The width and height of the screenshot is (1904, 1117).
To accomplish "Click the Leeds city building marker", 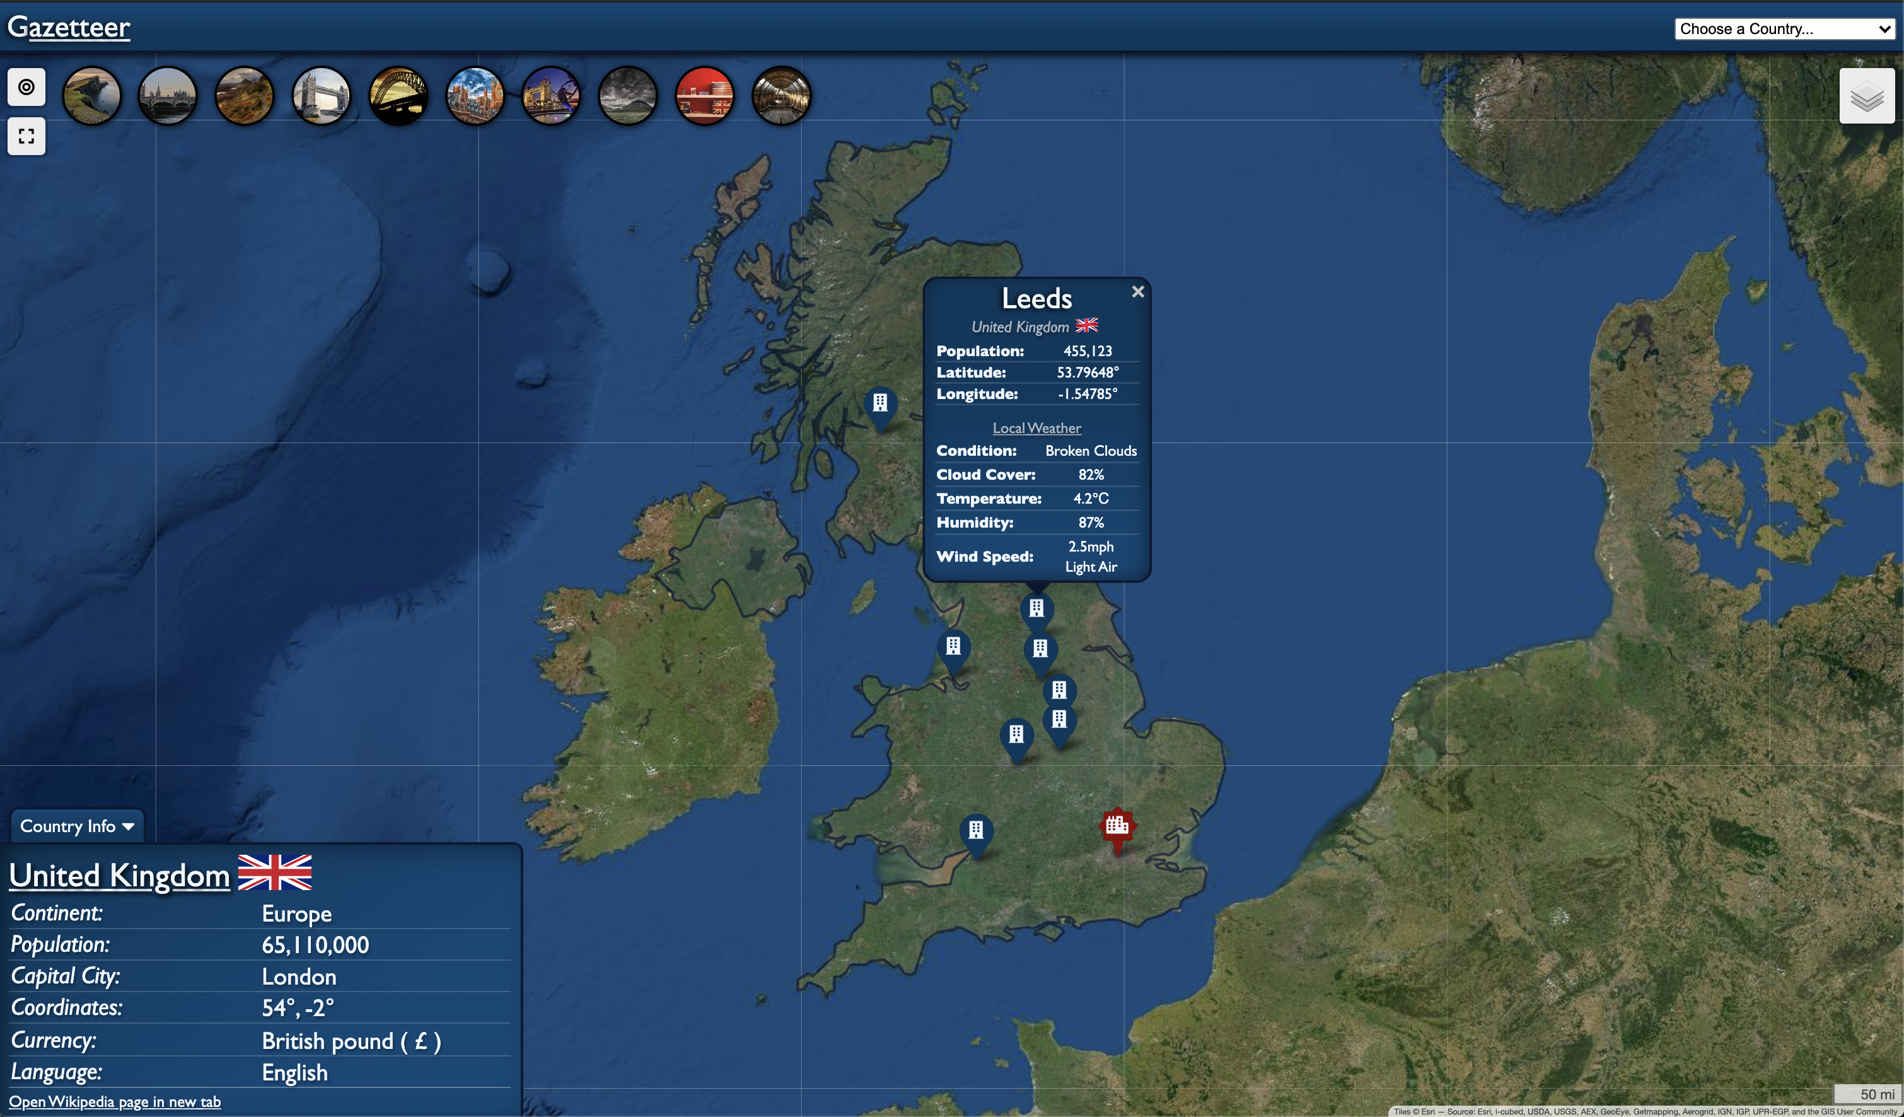I will tap(1036, 609).
